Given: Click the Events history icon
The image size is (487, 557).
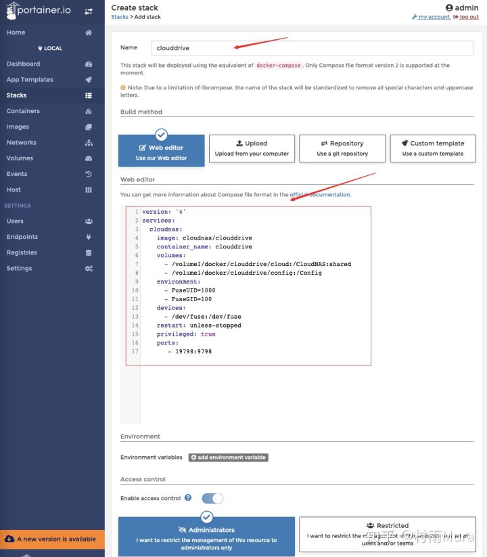Looking at the screenshot, I should [x=89, y=174].
